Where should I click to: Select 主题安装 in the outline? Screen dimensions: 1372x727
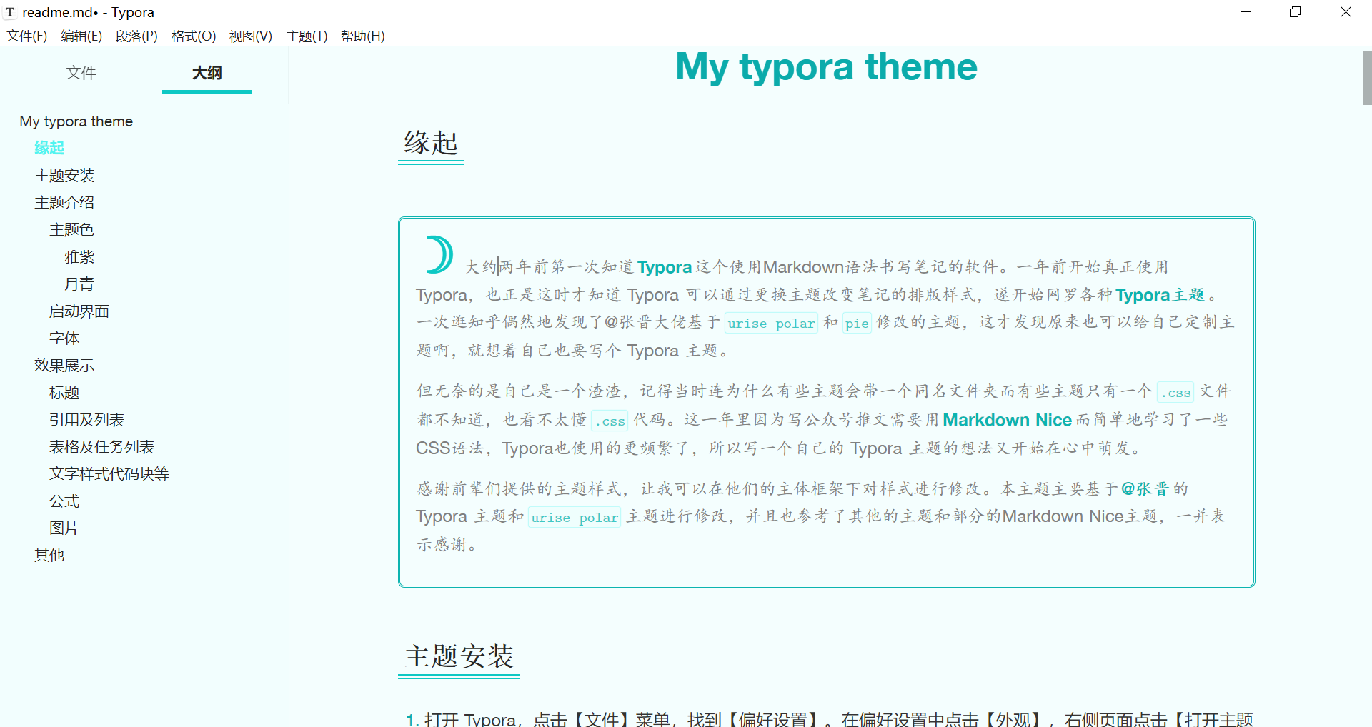[64, 175]
